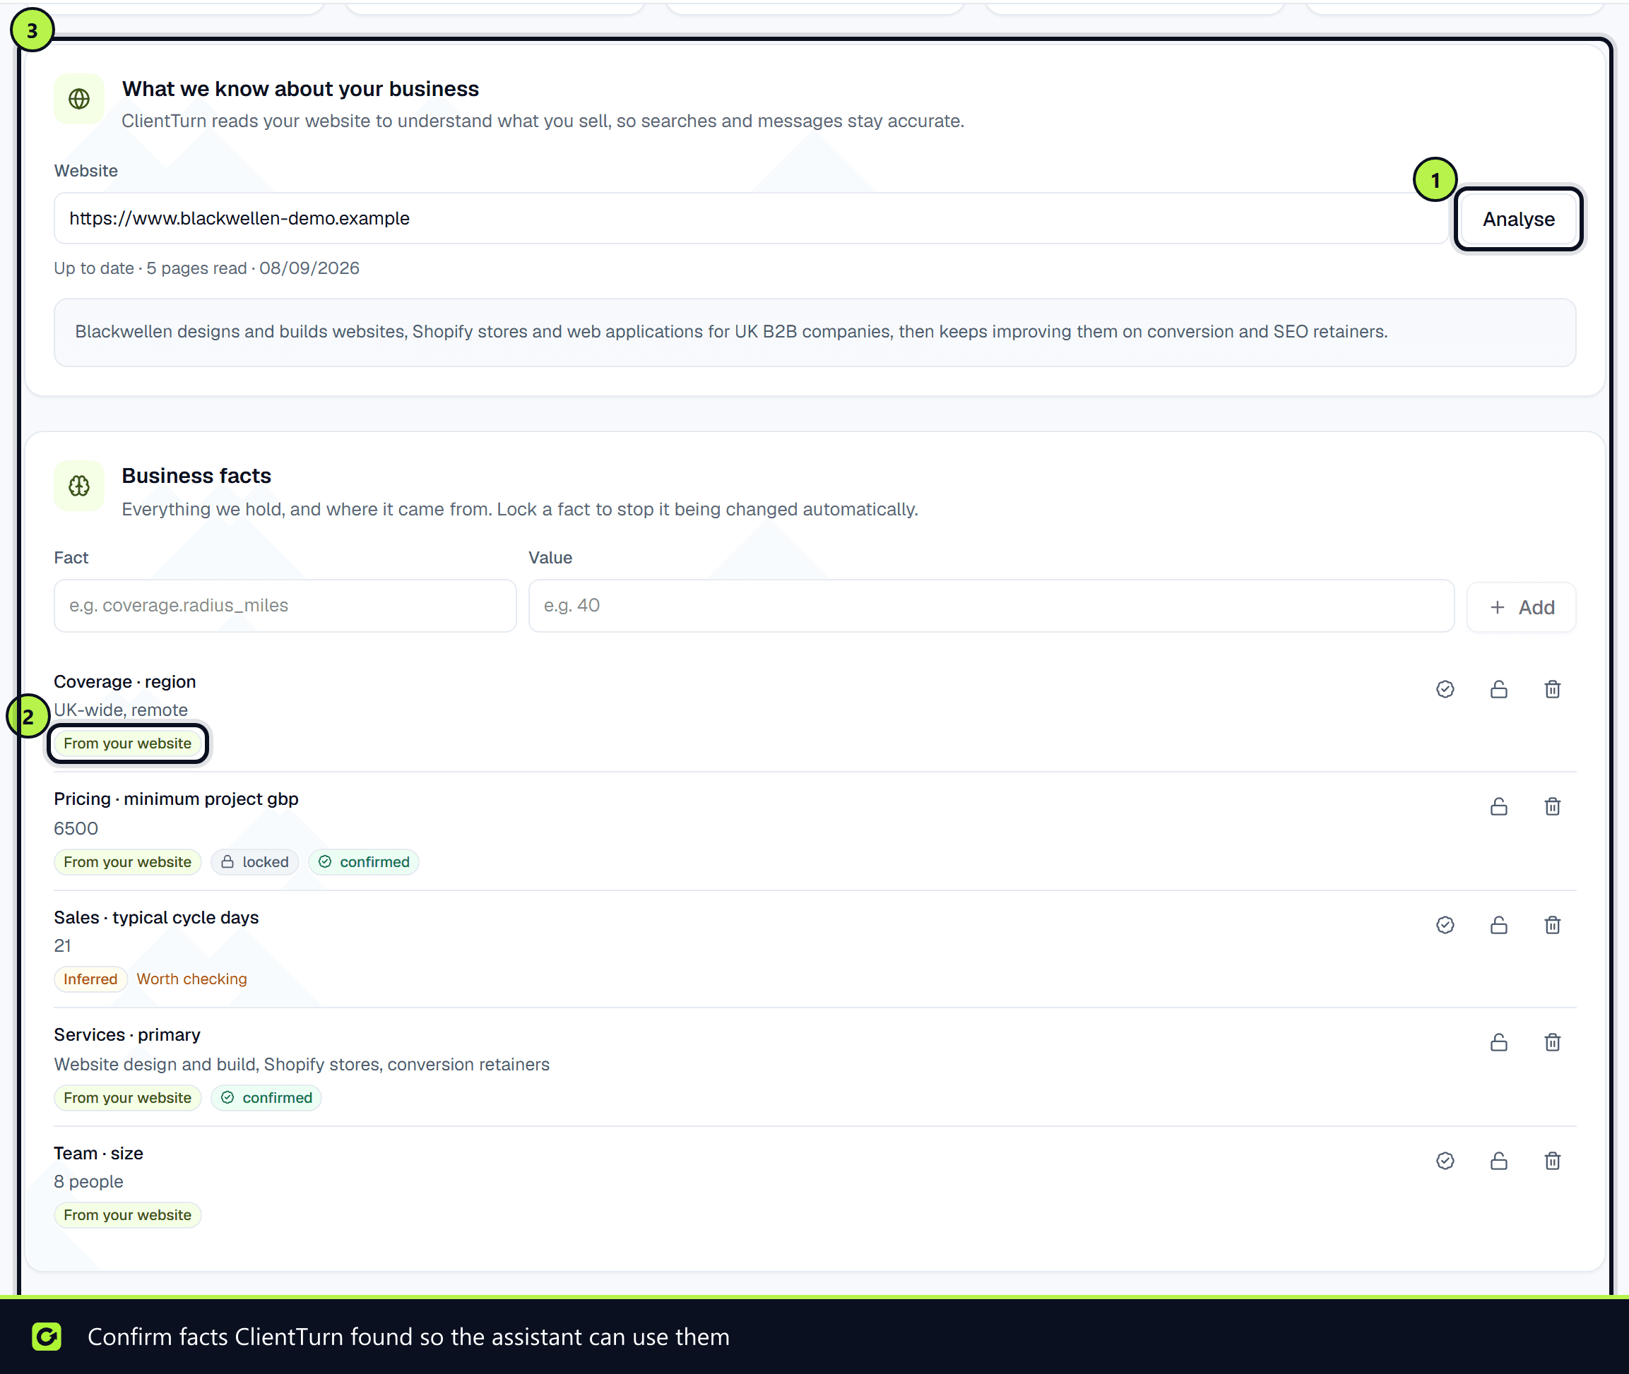Lock the Sales typical cycle days fact
The height and width of the screenshot is (1374, 1629).
(x=1499, y=924)
